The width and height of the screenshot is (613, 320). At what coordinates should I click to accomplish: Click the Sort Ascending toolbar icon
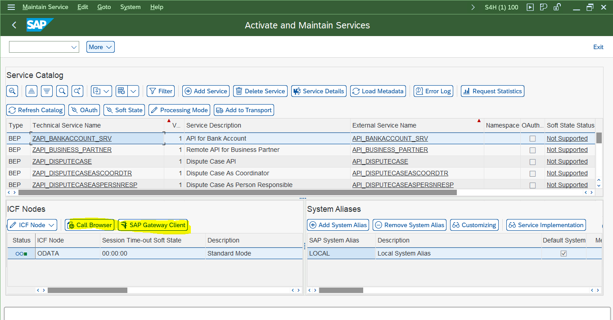point(31,91)
